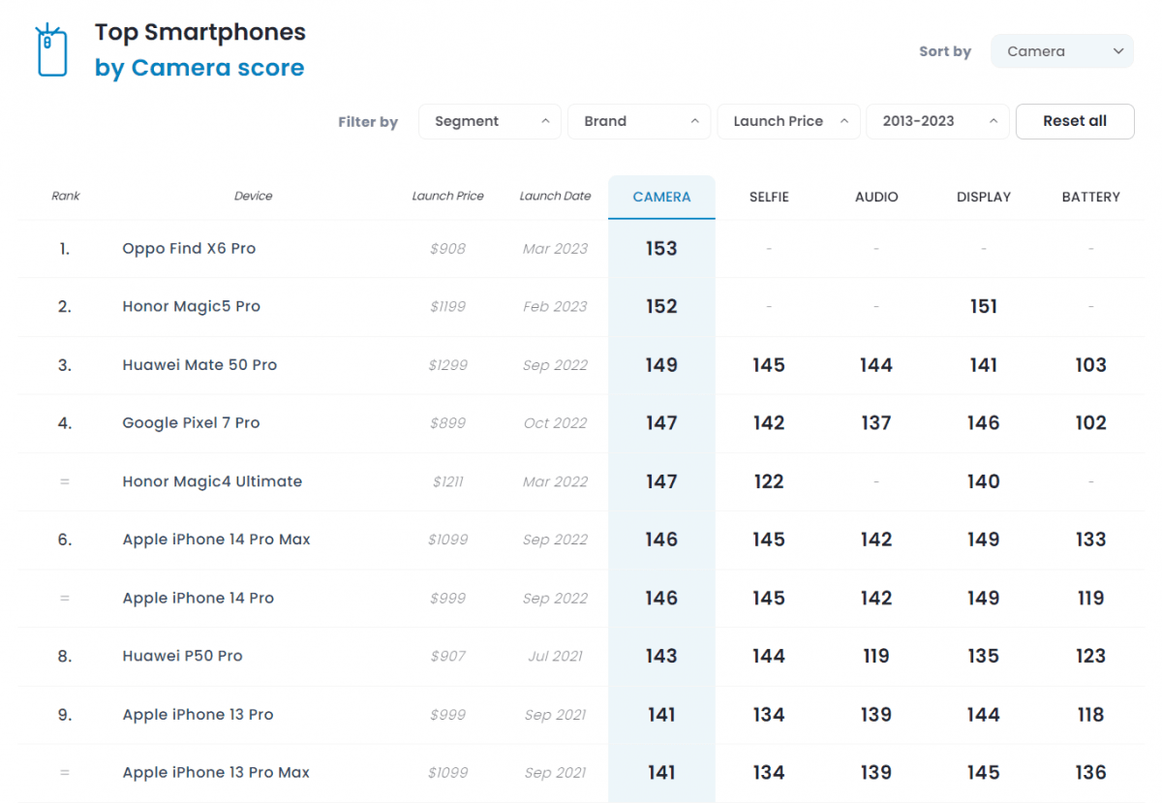1162x803 pixels.
Task: Open the Apple iPhone 14 Pro Max link
Action: pos(216,540)
